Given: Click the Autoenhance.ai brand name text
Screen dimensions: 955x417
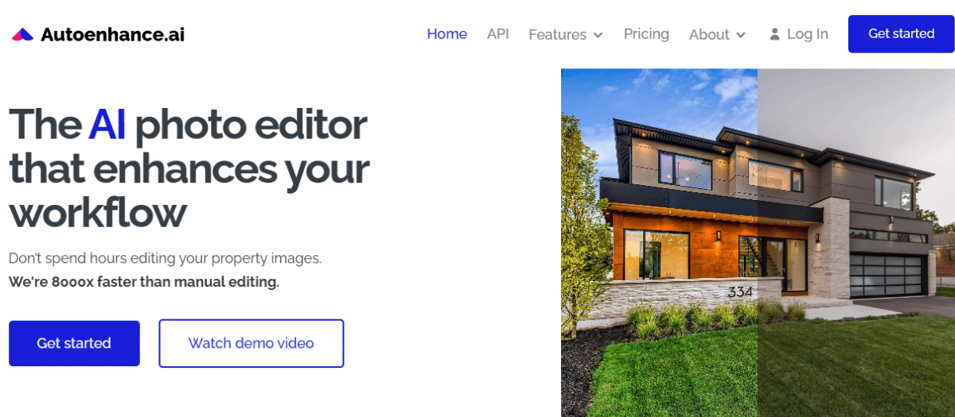Looking at the screenshot, I should (x=112, y=34).
